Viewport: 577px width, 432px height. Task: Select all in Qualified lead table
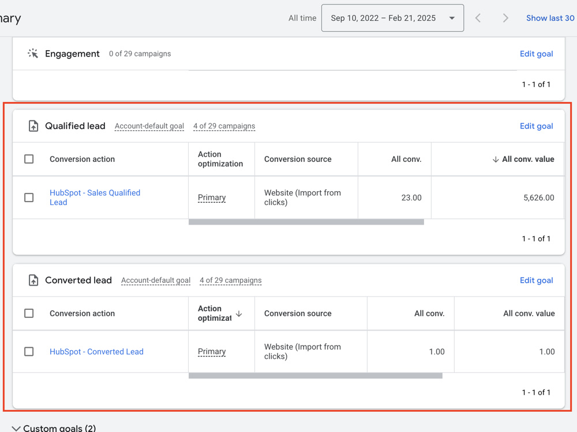tap(29, 159)
